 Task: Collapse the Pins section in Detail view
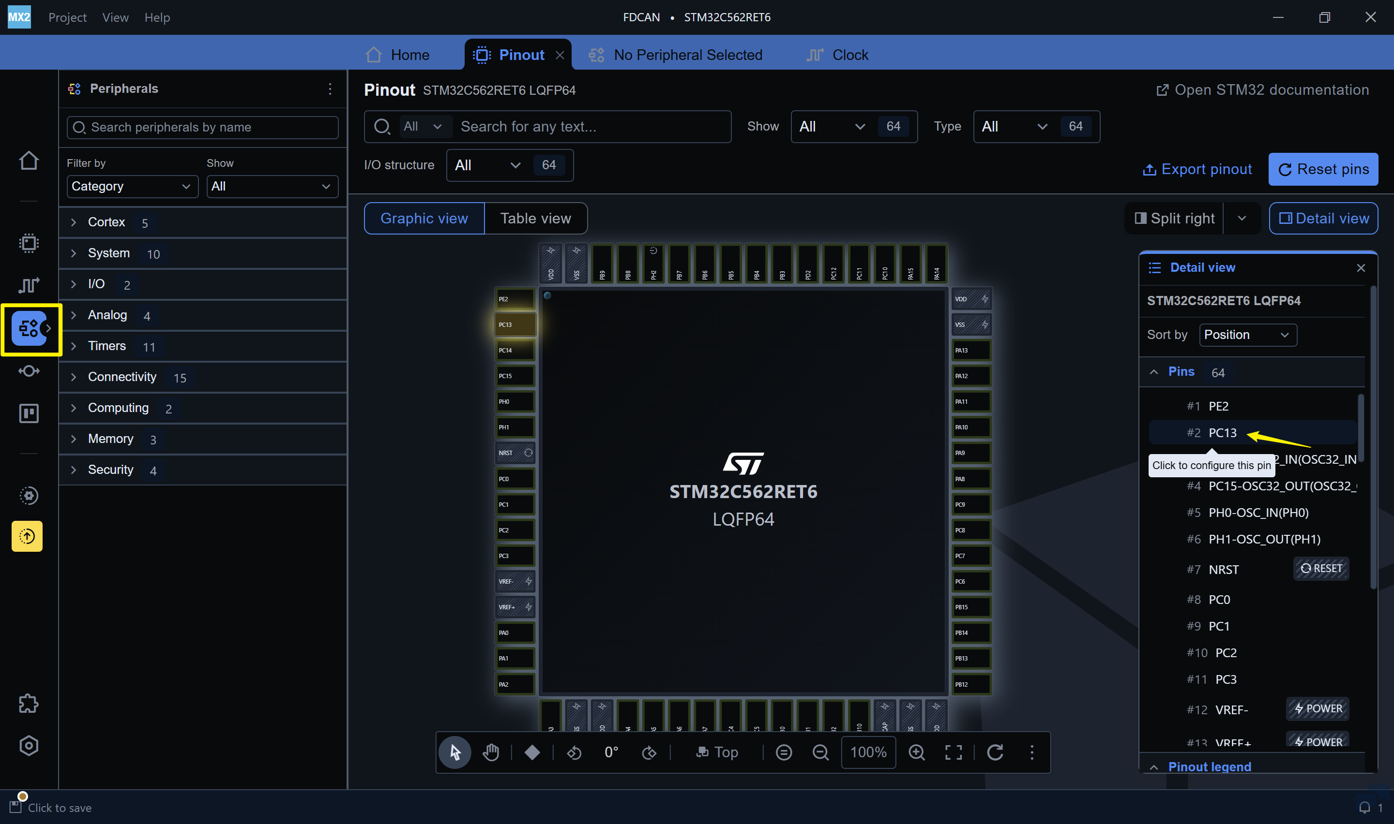[1154, 372]
